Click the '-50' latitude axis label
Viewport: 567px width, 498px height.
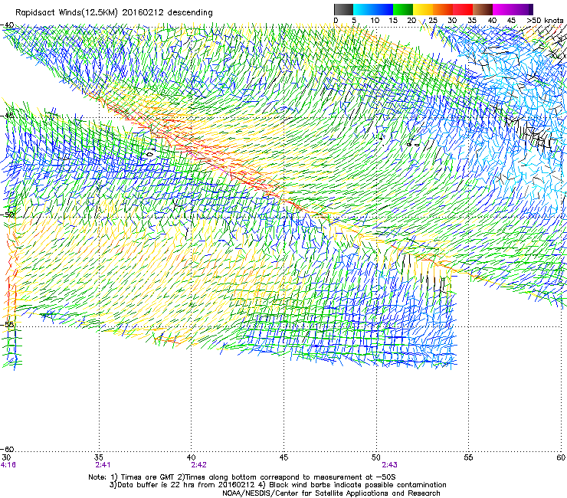tap(7, 215)
